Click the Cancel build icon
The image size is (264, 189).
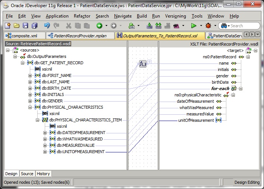[x=167, y=26]
